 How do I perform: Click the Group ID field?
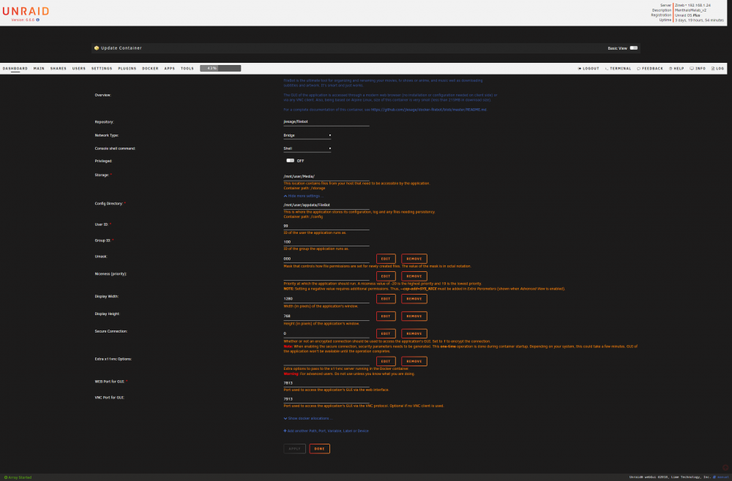tap(326, 242)
